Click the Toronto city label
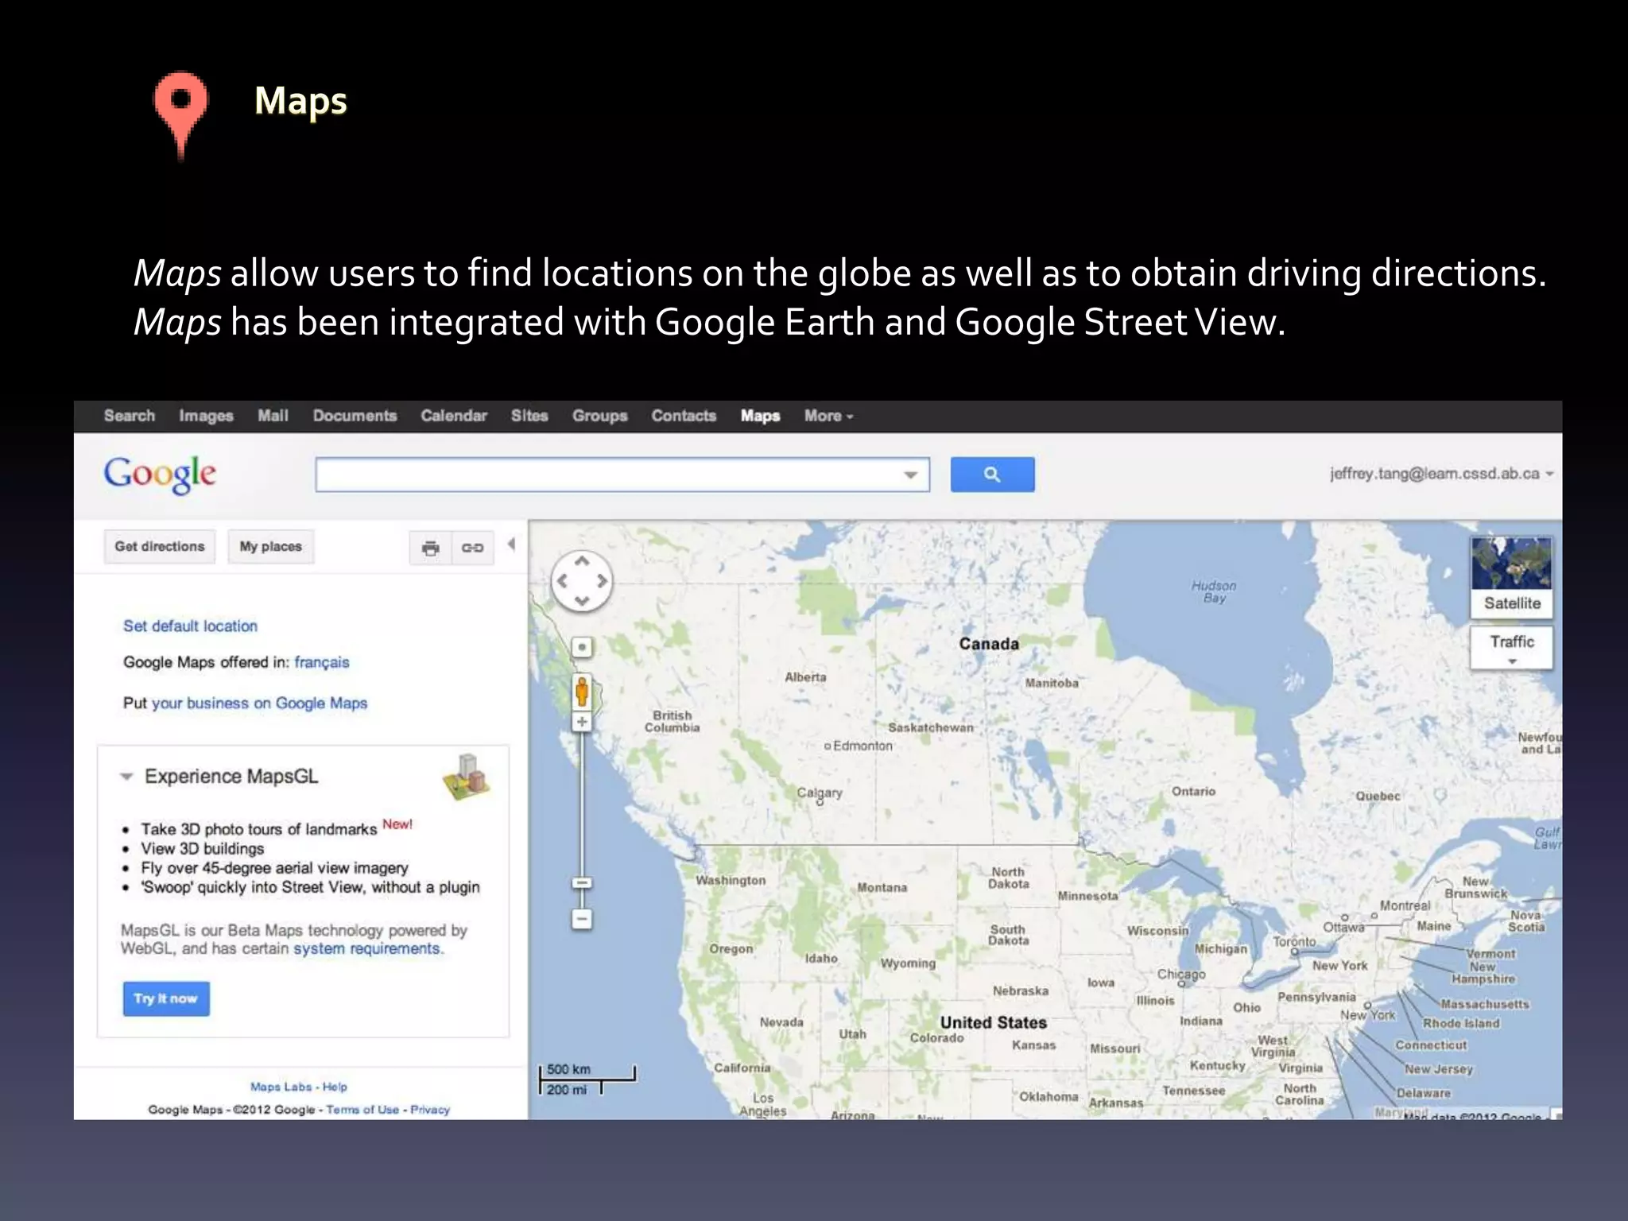1628x1221 pixels. (1294, 942)
